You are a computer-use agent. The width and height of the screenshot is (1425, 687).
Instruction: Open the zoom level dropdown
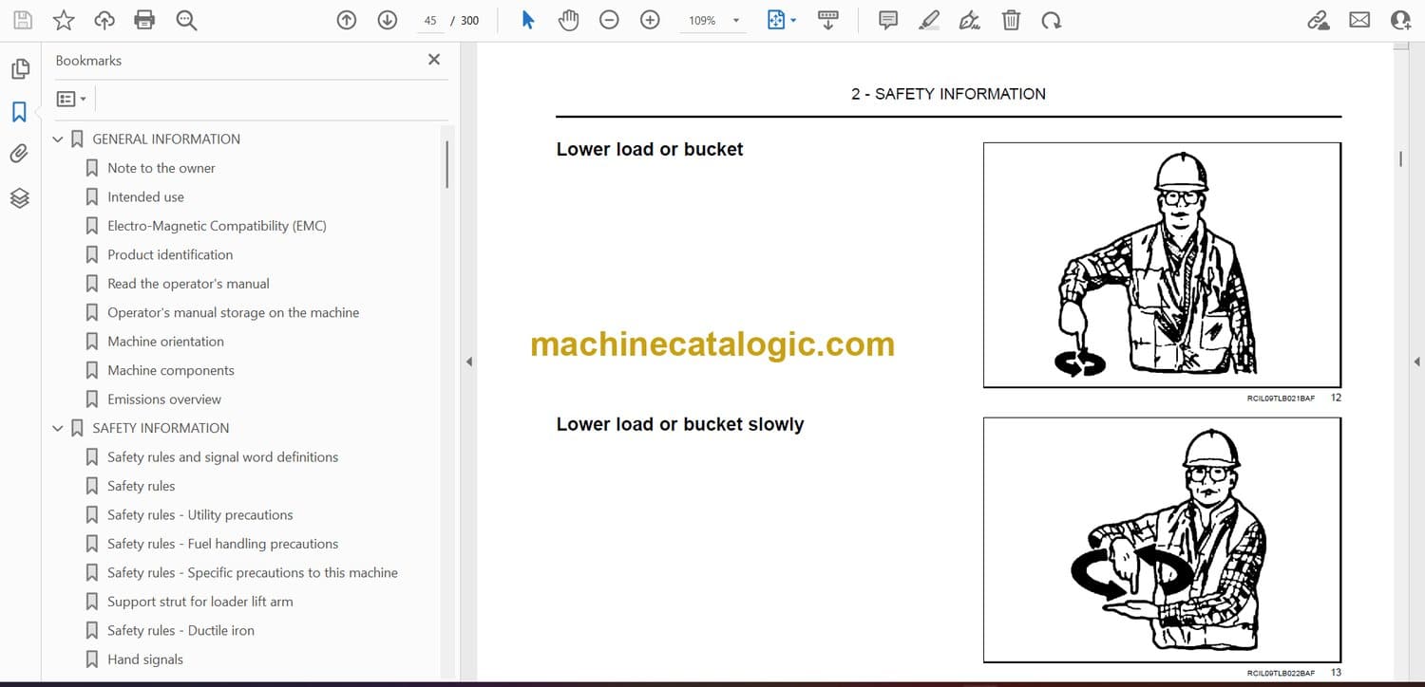coord(735,21)
